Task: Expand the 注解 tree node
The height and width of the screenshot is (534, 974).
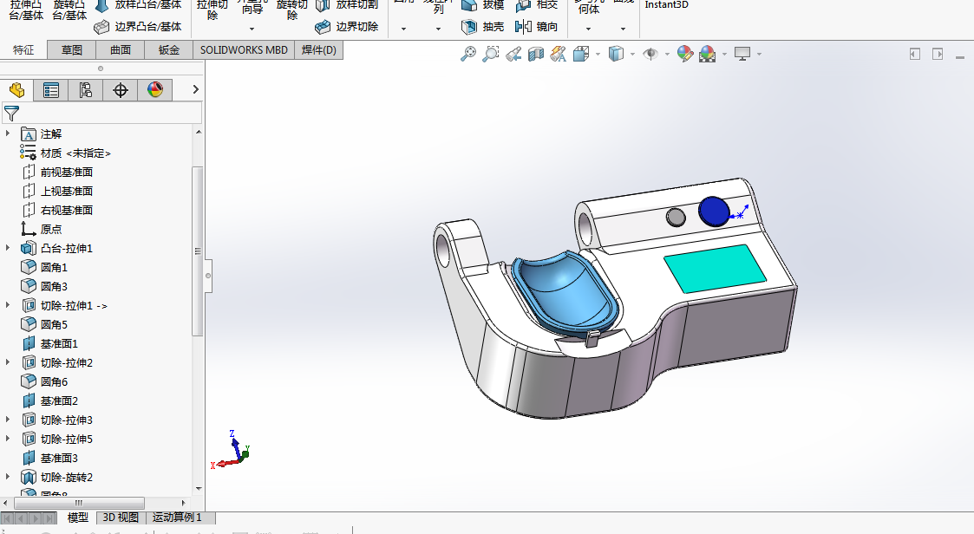Action: pos(8,133)
